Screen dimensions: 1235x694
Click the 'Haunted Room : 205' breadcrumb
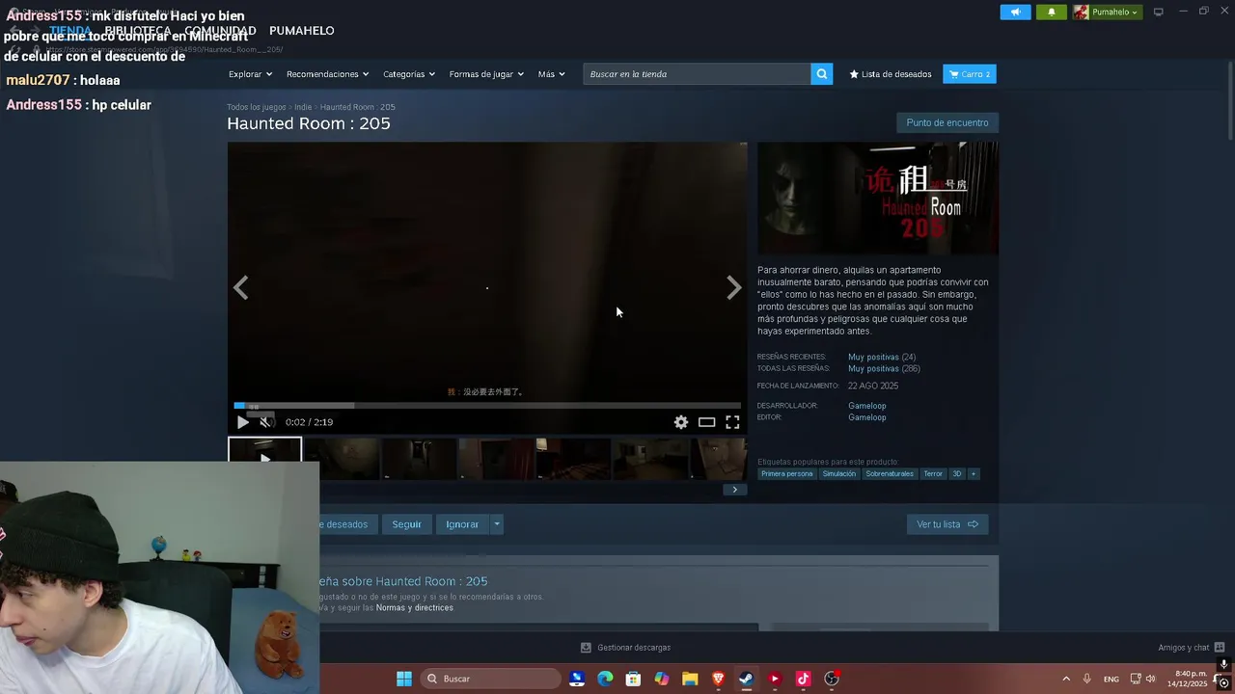pos(358,107)
